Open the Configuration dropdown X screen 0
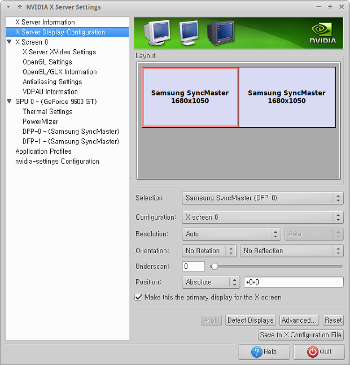 click(262, 217)
